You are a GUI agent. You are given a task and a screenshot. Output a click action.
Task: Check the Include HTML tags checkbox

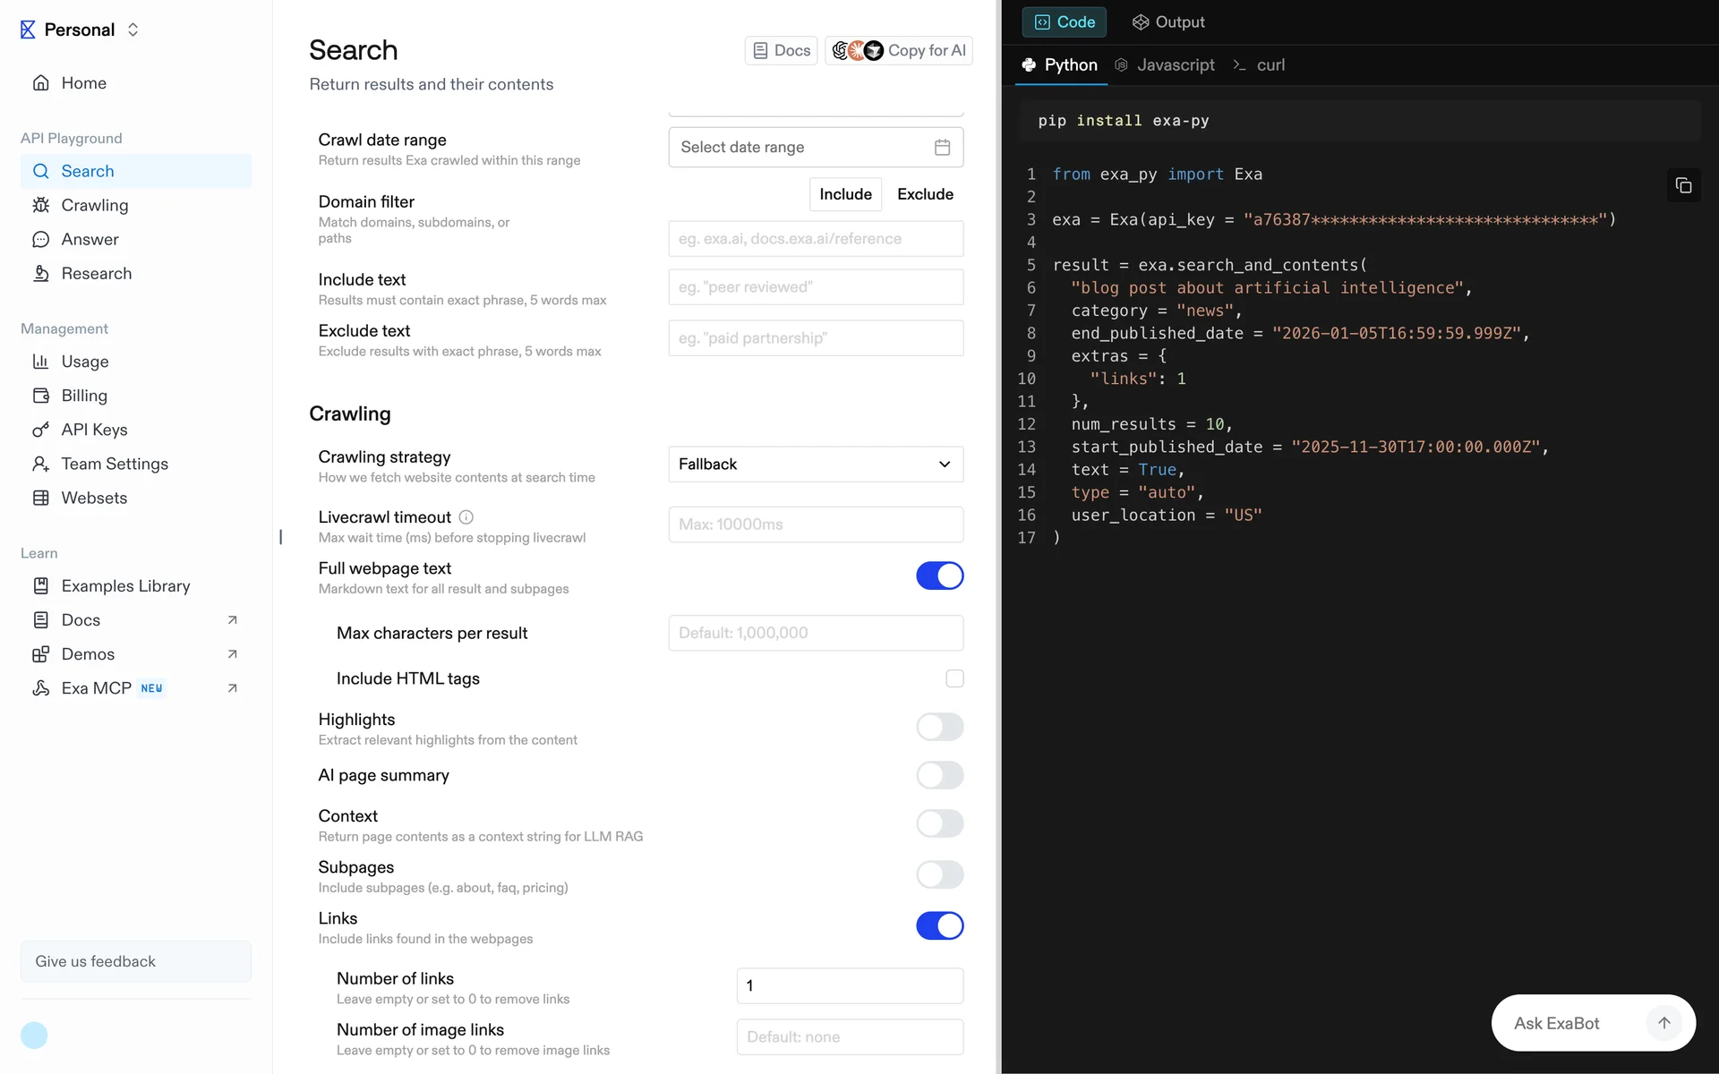click(x=954, y=678)
